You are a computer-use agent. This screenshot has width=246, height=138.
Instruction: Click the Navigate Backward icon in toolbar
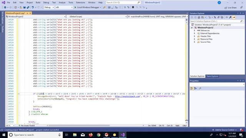point(5,7)
